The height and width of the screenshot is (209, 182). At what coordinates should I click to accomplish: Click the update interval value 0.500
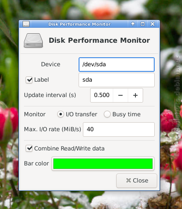[102, 95]
